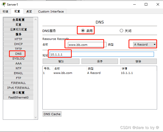Click the 保存 button
This screenshot has width=163, height=132.
click(100, 61)
